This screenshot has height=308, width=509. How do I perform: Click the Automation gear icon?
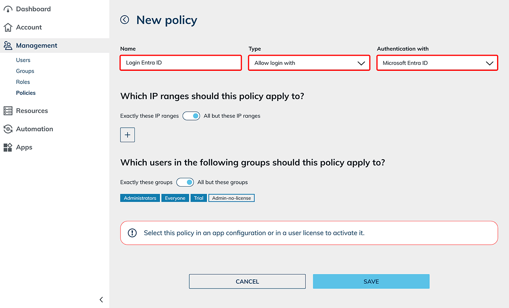point(8,129)
